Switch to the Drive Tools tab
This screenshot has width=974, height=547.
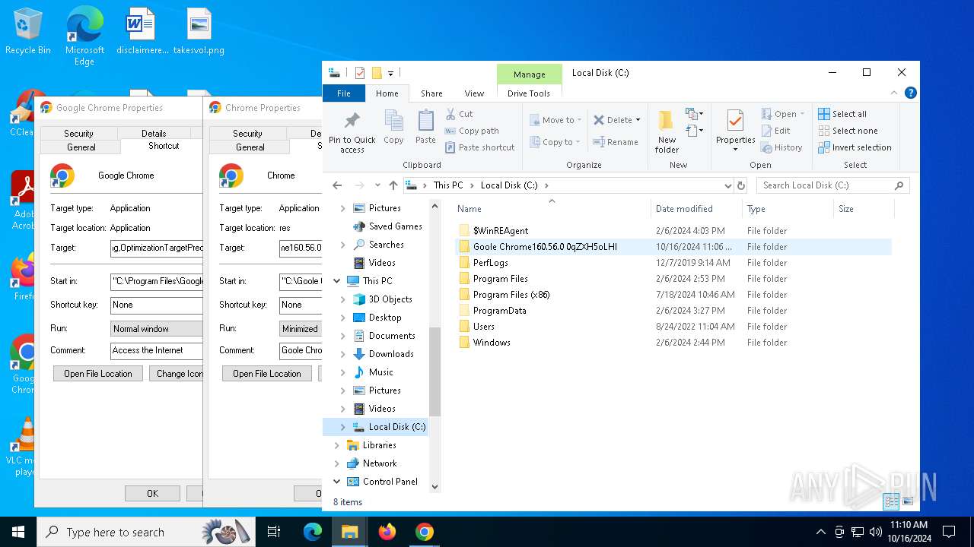529,93
